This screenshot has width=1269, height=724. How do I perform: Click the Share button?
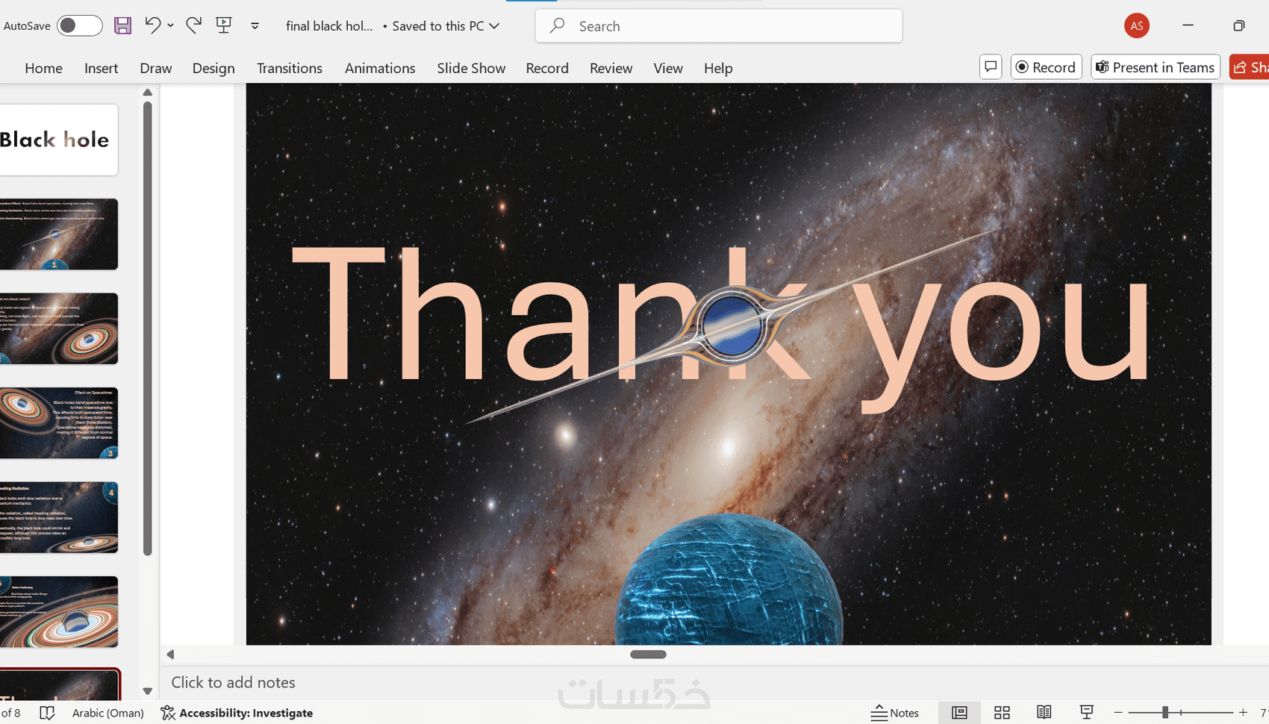1250,67
